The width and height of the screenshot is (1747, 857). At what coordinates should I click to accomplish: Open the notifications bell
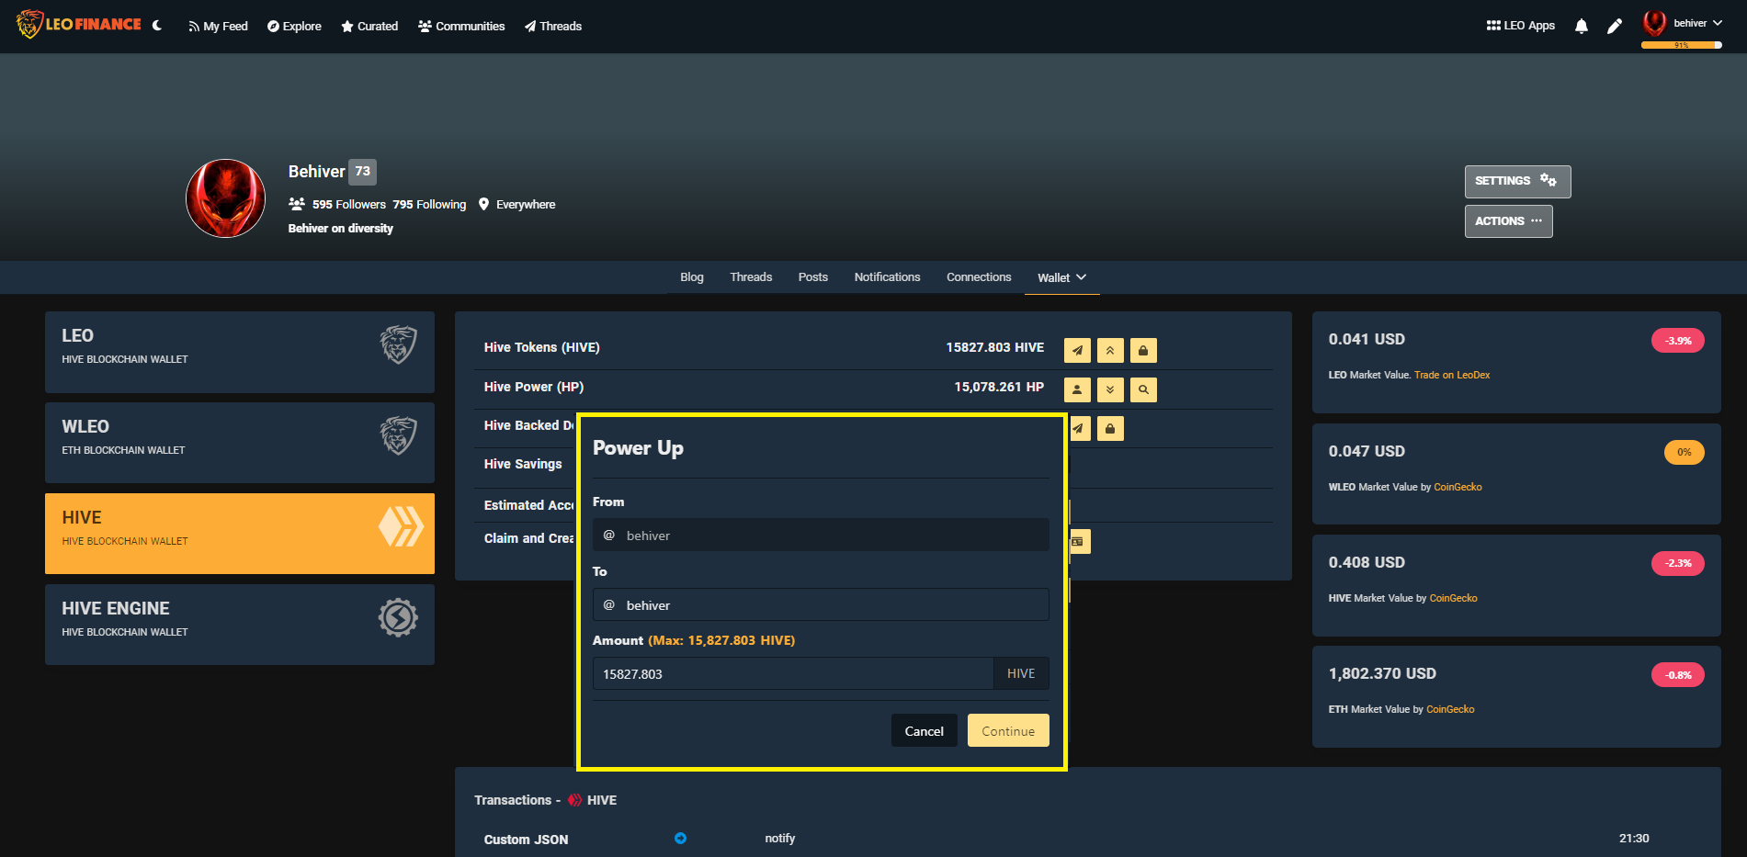1581,26
